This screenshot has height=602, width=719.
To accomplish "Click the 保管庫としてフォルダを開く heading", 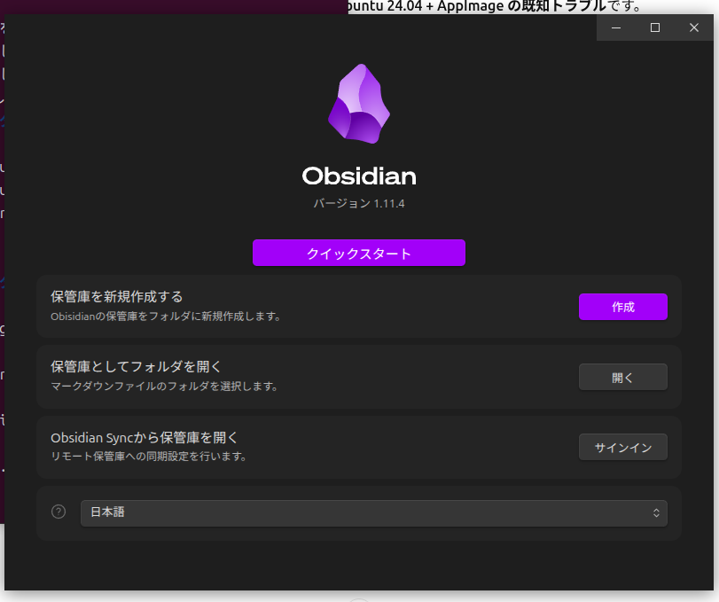I will [x=136, y=366].
